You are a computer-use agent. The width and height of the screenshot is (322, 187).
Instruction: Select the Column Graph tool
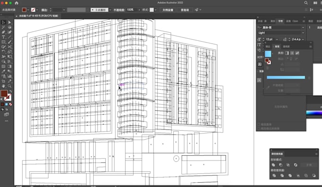(9, 76)
